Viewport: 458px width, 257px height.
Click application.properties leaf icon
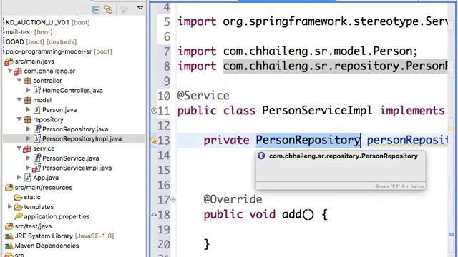(19, 216)
